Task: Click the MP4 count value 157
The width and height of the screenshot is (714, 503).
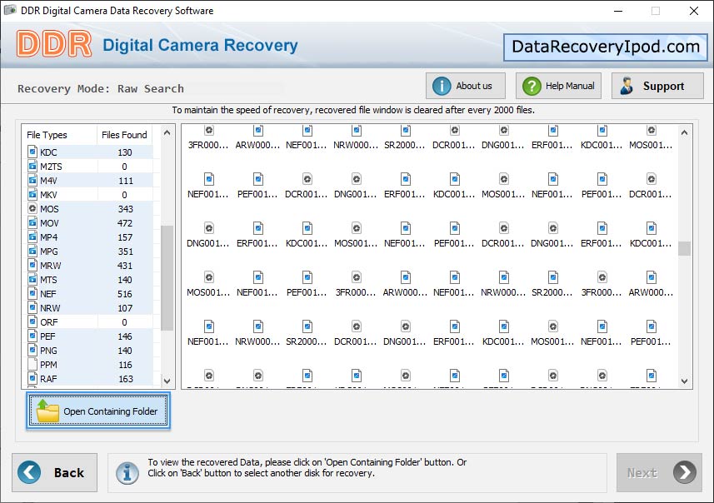Action: (x=125, y=237)
